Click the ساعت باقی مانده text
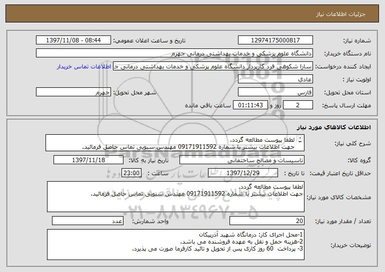 click(208, 106)
